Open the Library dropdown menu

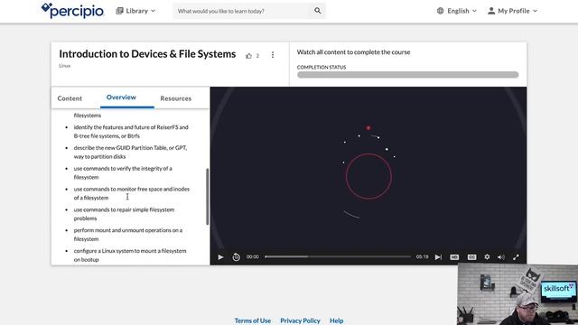coord(135,11)
